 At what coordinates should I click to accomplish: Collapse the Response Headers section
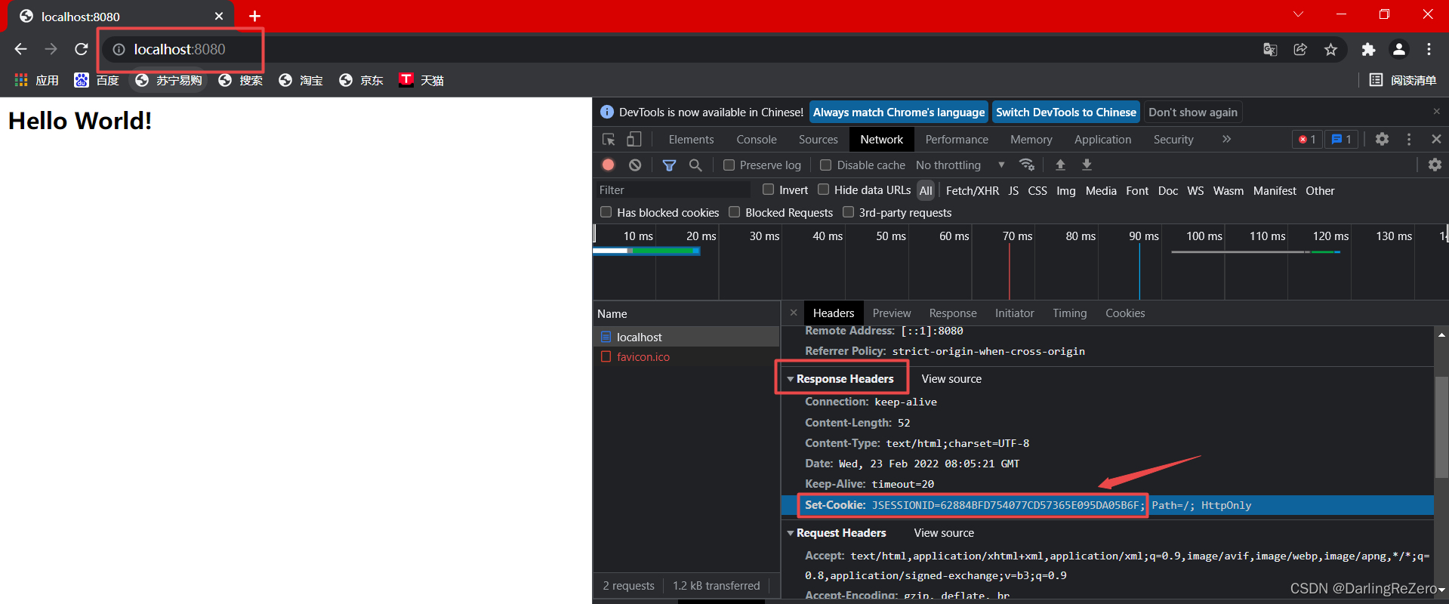(791, 379)
